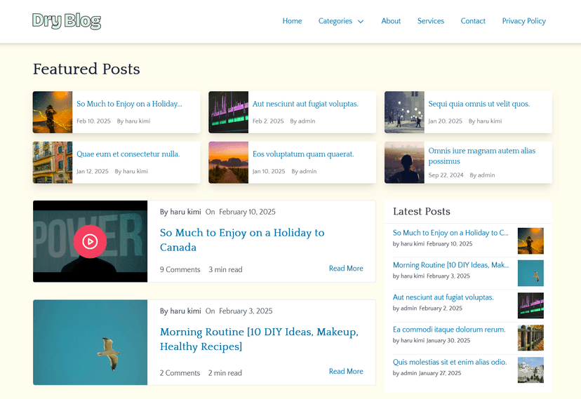This screenshot has width=581, height=399.
Task: Click the Mount Rushmore thumbnail in Latest Posts
Action: (x=530, y=370)
